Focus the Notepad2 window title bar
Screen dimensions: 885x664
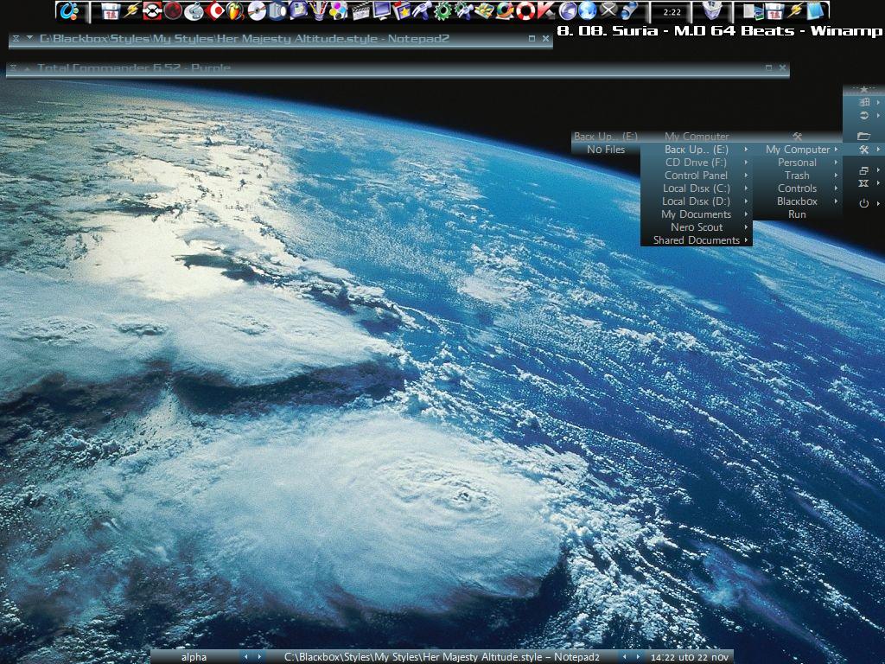[281, 39]
